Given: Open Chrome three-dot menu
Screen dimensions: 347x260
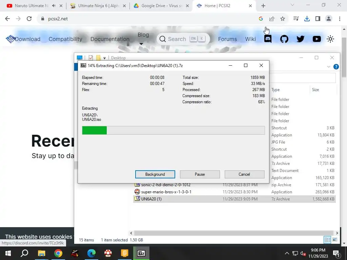Looking at the screenshot, I should click(x=340, y=19).
